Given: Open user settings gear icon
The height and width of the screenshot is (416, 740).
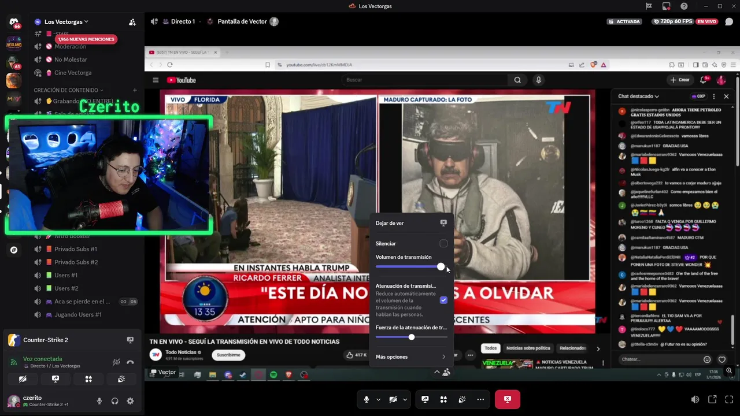Looking at the screenshot, I should 130,401.
